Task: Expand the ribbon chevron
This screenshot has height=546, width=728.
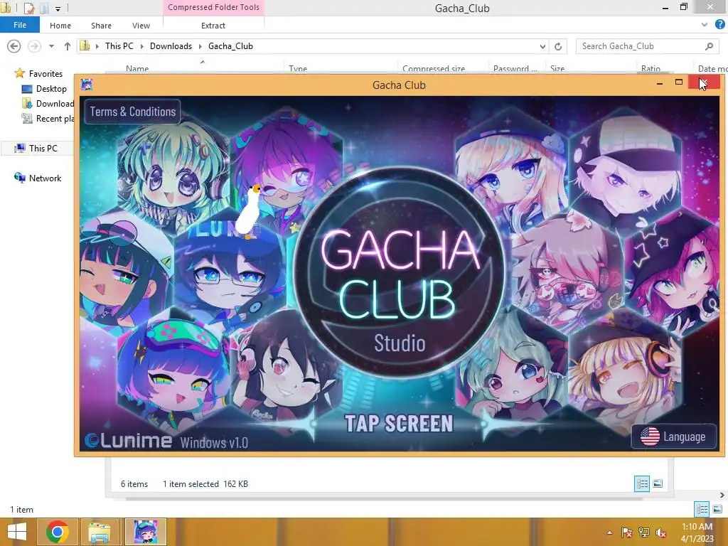Action: (705, 25)
